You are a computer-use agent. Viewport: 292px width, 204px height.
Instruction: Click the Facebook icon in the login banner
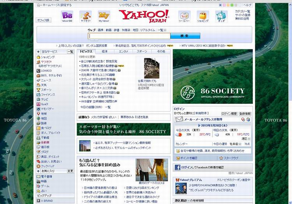point(177,167)
